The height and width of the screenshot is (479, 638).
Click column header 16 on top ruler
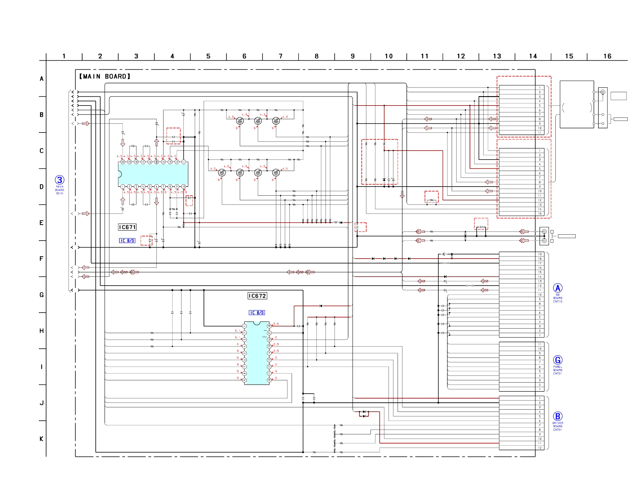coord(607,56)
